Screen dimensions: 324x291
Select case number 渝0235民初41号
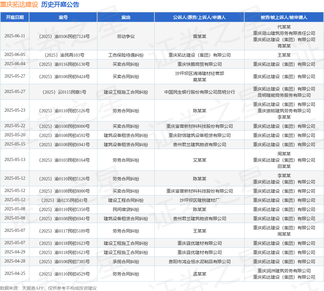pos(65,200)
